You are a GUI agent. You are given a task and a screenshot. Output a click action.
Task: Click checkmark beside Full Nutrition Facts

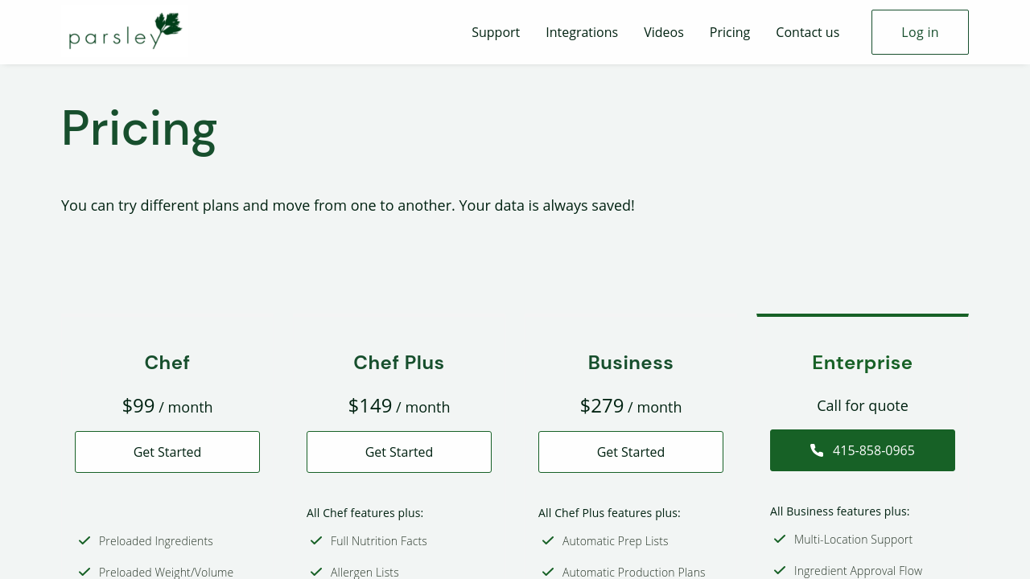point(316,540)
